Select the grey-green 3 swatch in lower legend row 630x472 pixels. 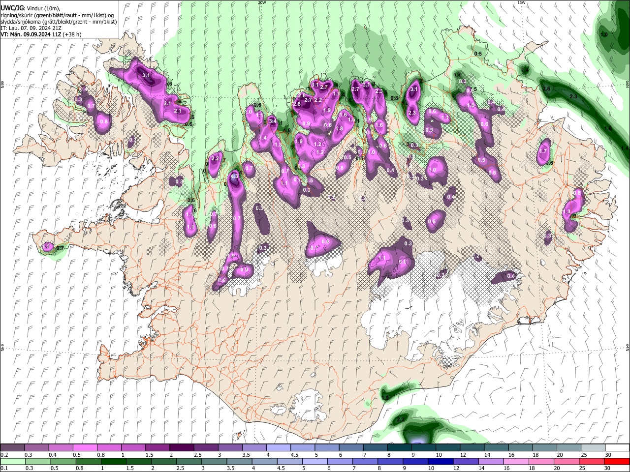tap(214, 461)
